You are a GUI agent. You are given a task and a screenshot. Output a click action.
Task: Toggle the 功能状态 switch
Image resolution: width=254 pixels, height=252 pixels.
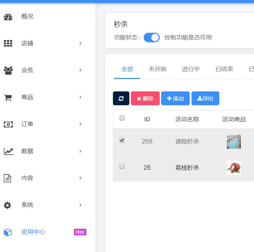(x=152, y=38)
